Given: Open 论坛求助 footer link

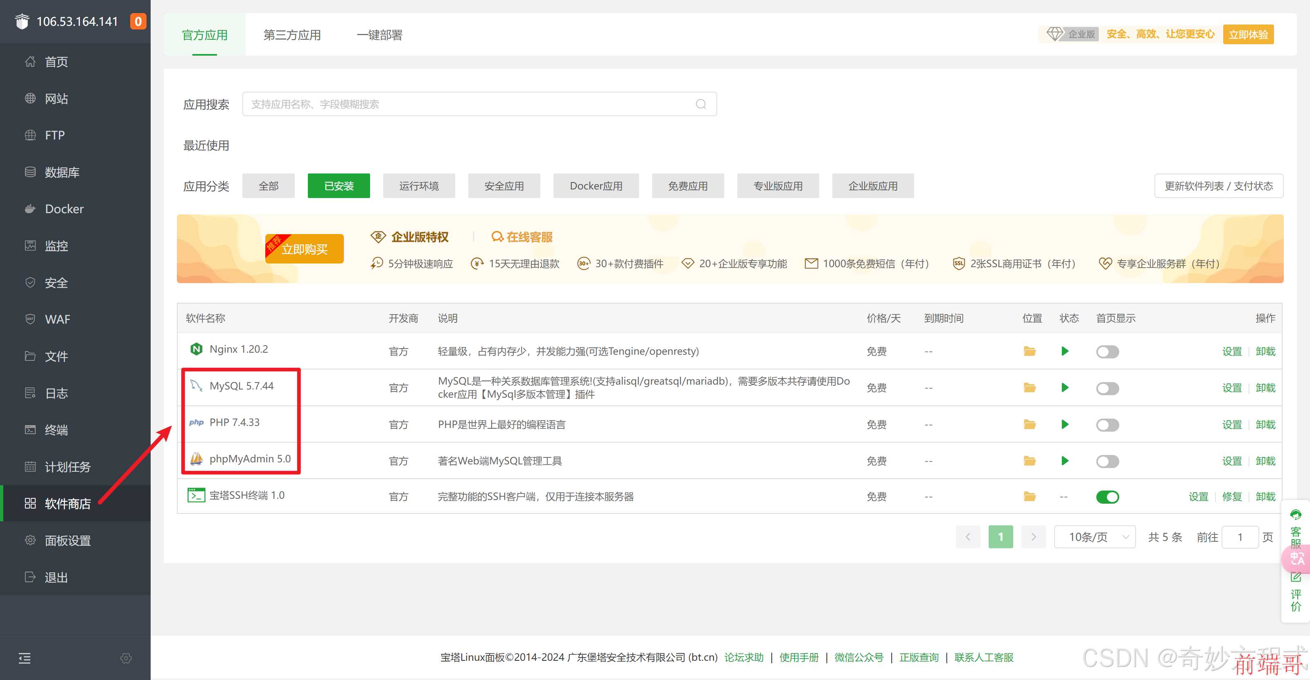Looking at the screenshot, I should [x=744, y=657].
